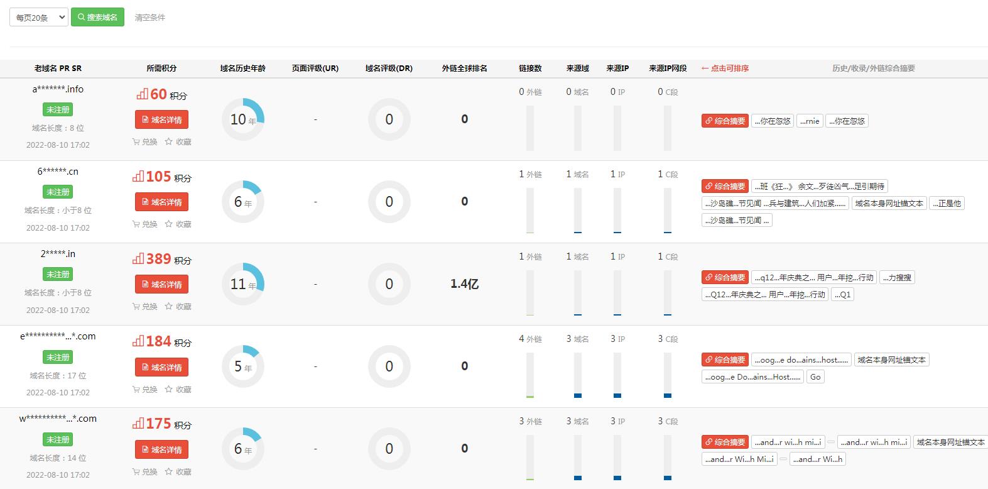Open 综合摘要 for 2*****.in row
This screenshot has height=489, width=988.
point(725,277)
